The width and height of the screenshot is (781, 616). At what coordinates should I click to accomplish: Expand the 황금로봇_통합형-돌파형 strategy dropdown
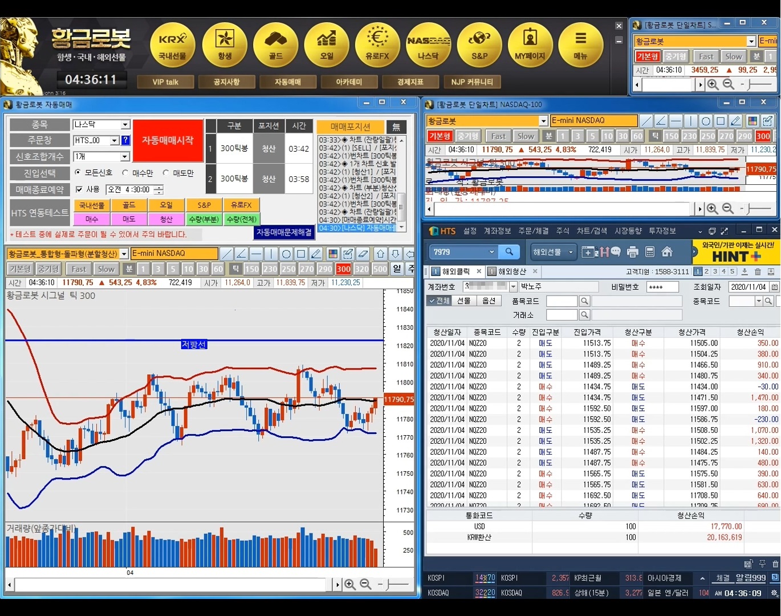point(124,254)
